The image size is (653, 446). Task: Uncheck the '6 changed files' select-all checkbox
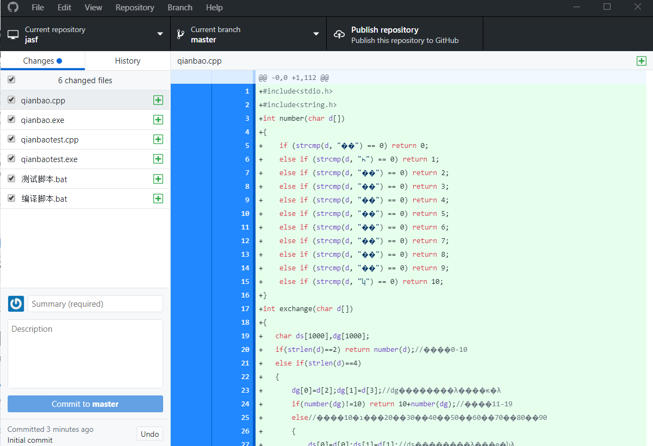click(11, 80)
